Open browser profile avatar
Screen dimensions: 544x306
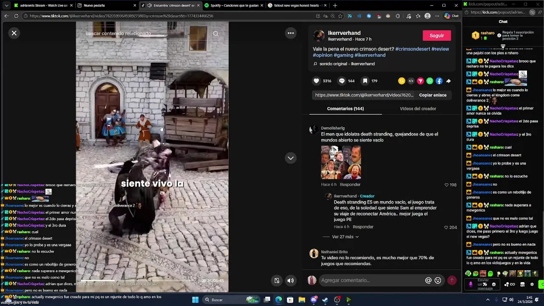click(x=428, y=16)
